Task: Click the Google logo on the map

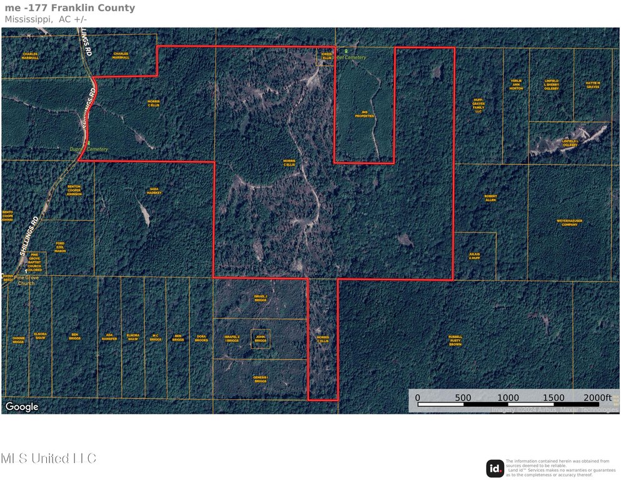Action: pyautogui.click(x=22, y=407)
